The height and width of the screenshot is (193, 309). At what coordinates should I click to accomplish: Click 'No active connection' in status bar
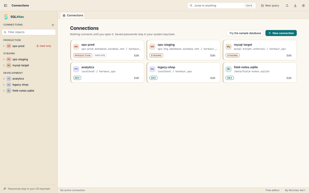pyautogui.click(x=73, y=190)
